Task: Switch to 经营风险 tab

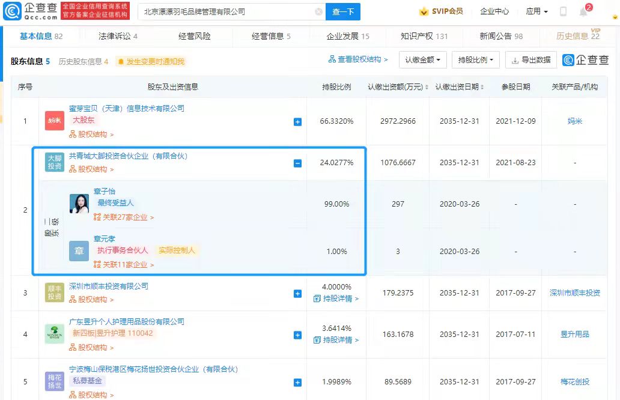Action: tap(195, 37)
